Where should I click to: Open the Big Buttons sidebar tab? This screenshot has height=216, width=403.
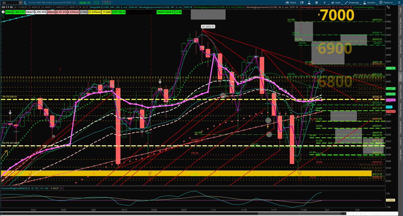(x=400, y=63)
